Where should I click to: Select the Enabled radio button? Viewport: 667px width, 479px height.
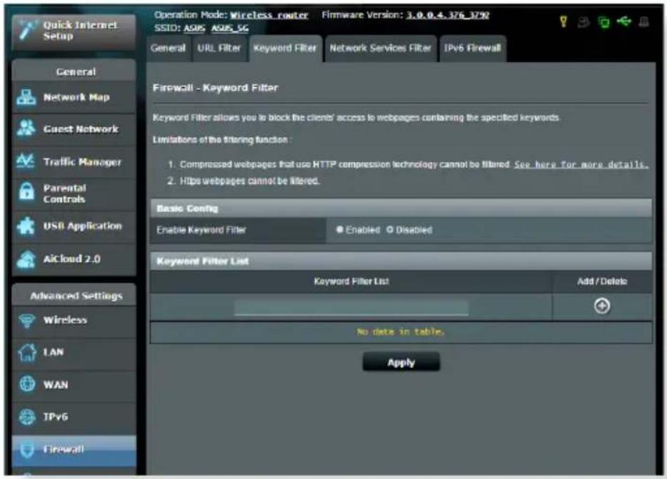tap(339, 230)
